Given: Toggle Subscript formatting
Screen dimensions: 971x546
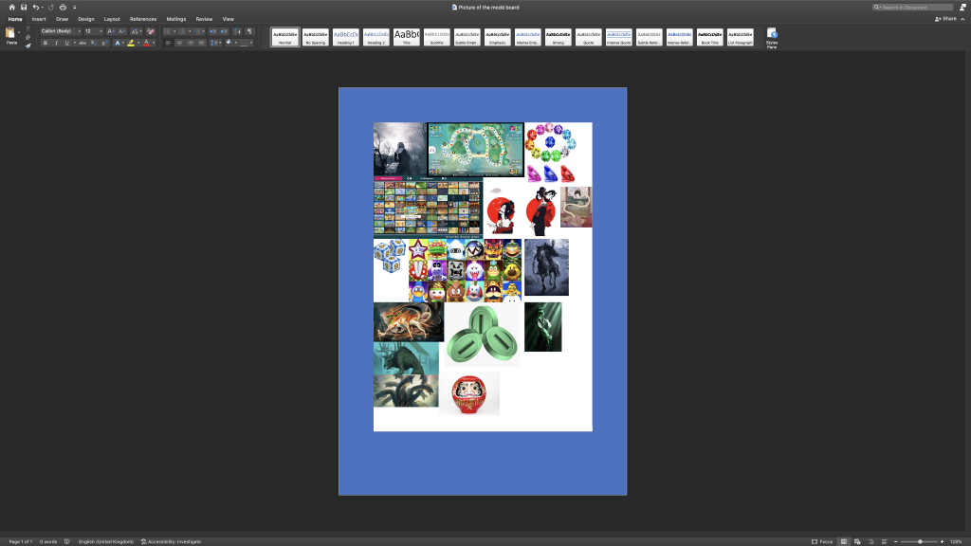Looking at the screenshot, I should pos(93,43).
